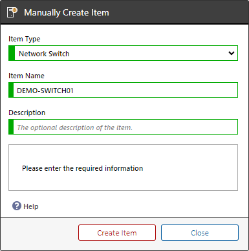Click the Create Item button

point(117,233)
